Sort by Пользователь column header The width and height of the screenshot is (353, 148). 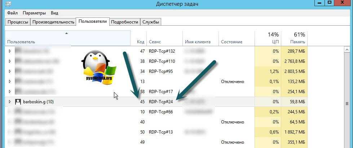pyautogui.click(x=68, y=38)
